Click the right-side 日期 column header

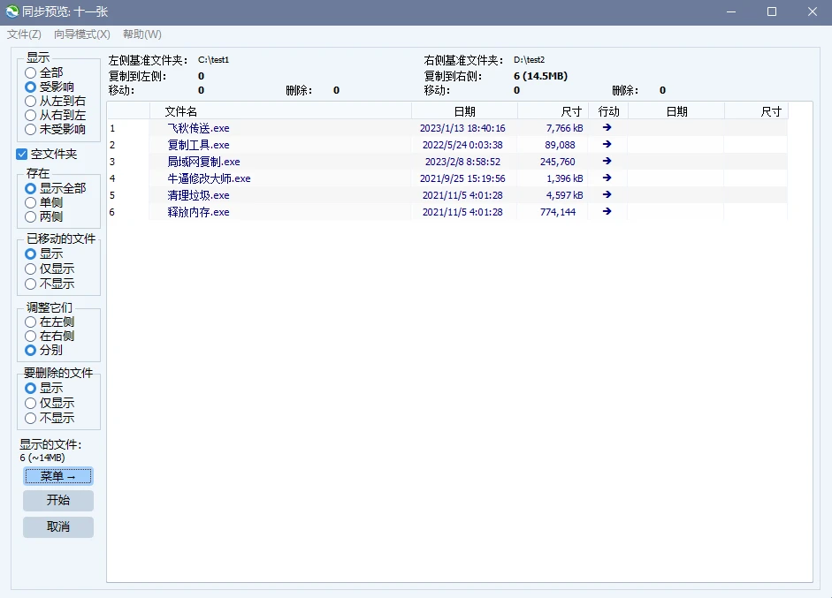pyautogui.click(x=676, y=111)
